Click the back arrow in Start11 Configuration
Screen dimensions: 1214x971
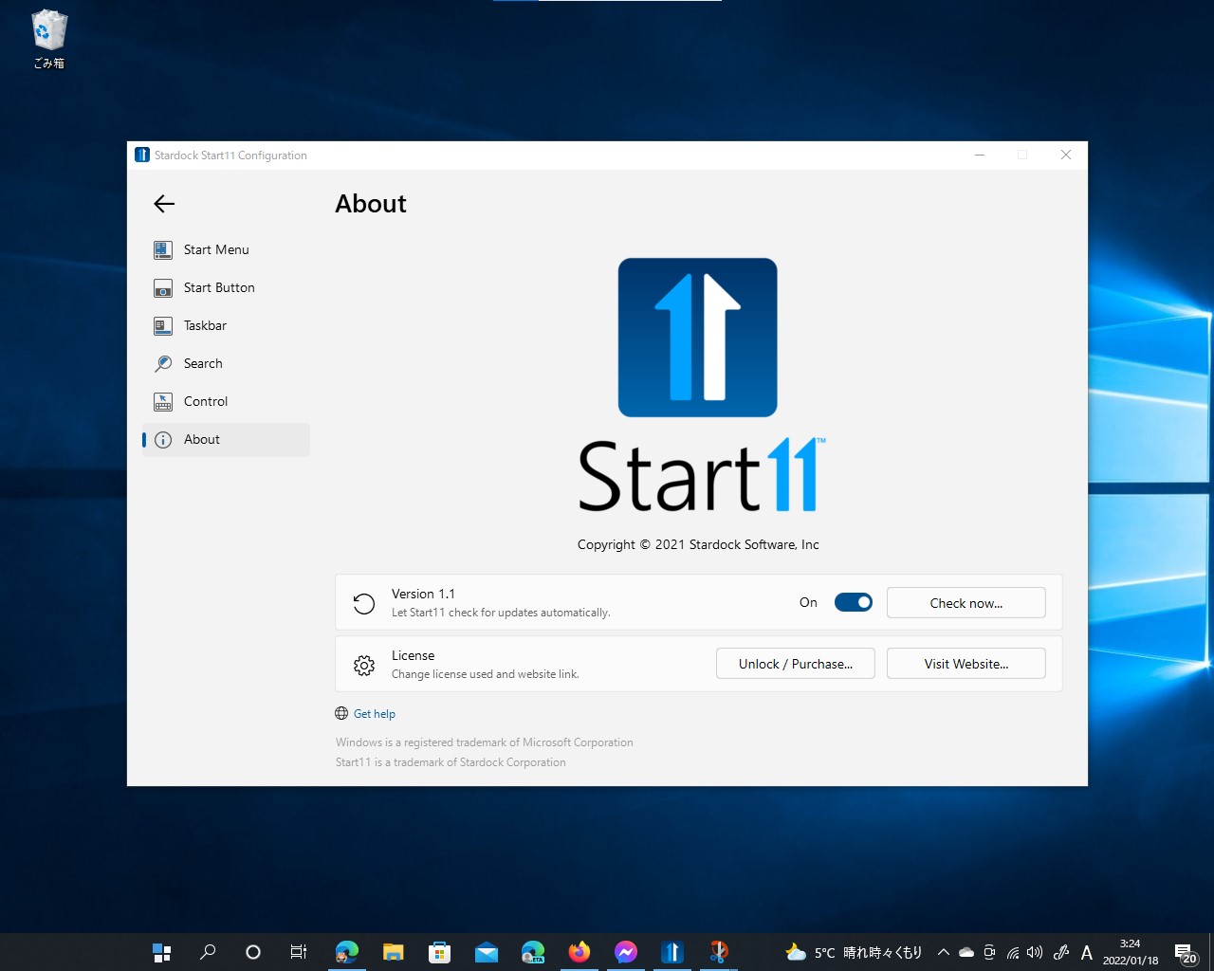click(x=163, y=203)
